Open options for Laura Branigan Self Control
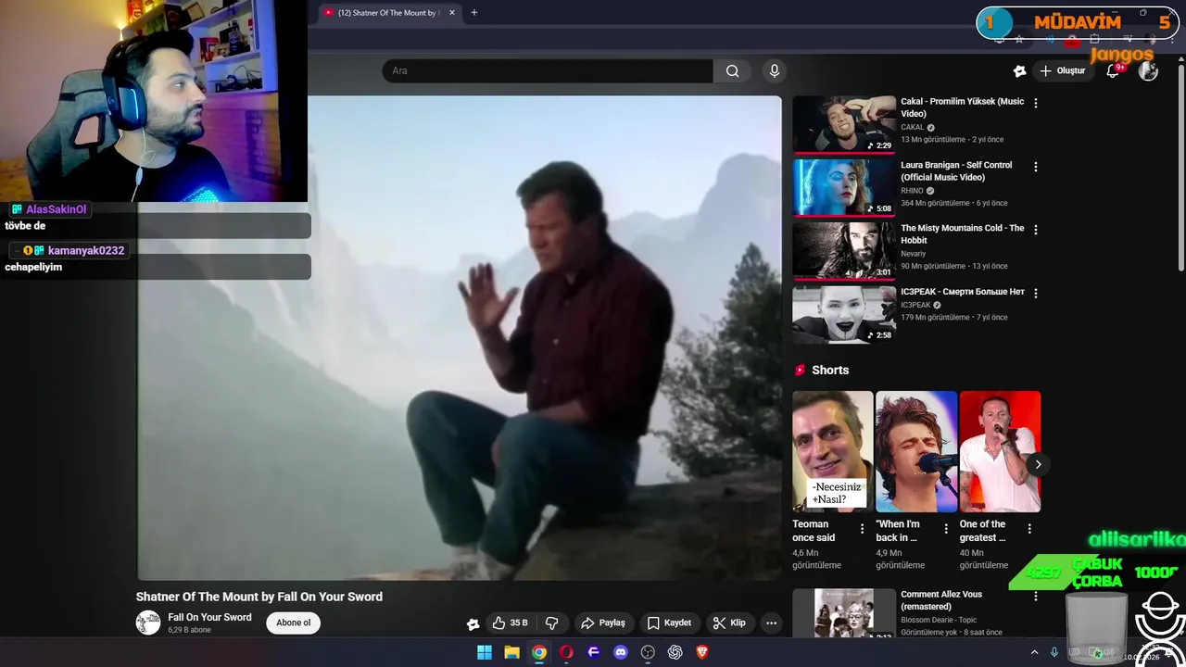1186x667 pixels. pos(1036,167)
